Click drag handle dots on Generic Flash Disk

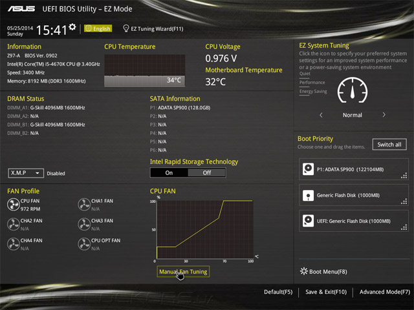point(404,201)
